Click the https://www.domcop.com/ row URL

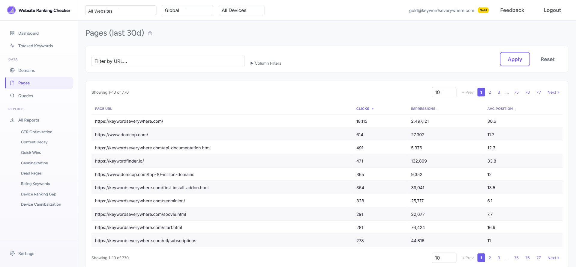121,135
